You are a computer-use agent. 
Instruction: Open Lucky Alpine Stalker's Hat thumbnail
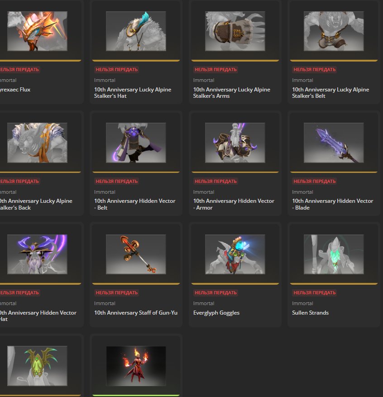pyautogui.click(x=136, y=31)
